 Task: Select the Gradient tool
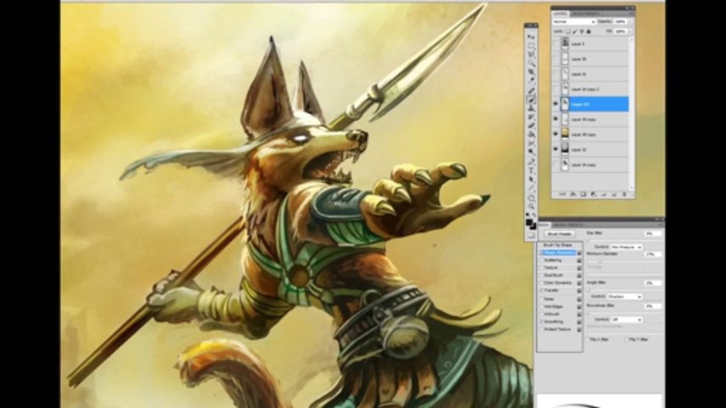531,134
